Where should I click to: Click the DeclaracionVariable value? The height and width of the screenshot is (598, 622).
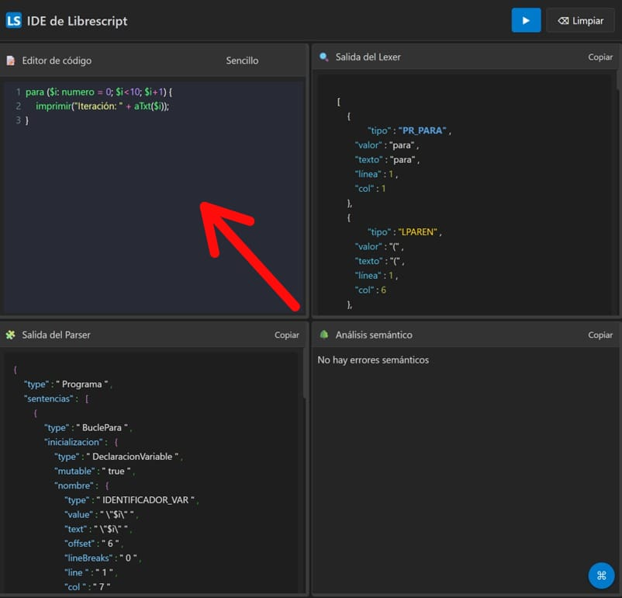(132, 457)
